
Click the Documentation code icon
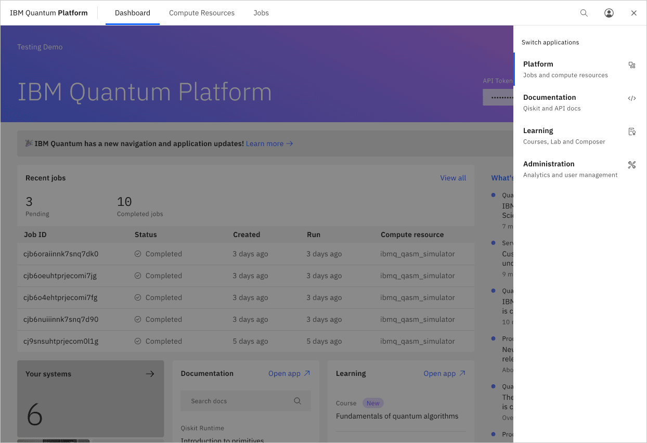[632, 98]
